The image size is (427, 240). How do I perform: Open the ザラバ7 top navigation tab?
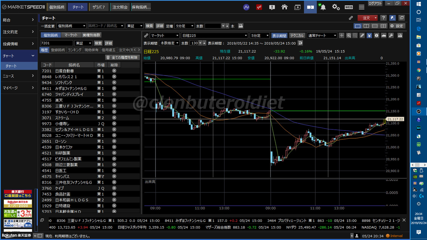99,7
